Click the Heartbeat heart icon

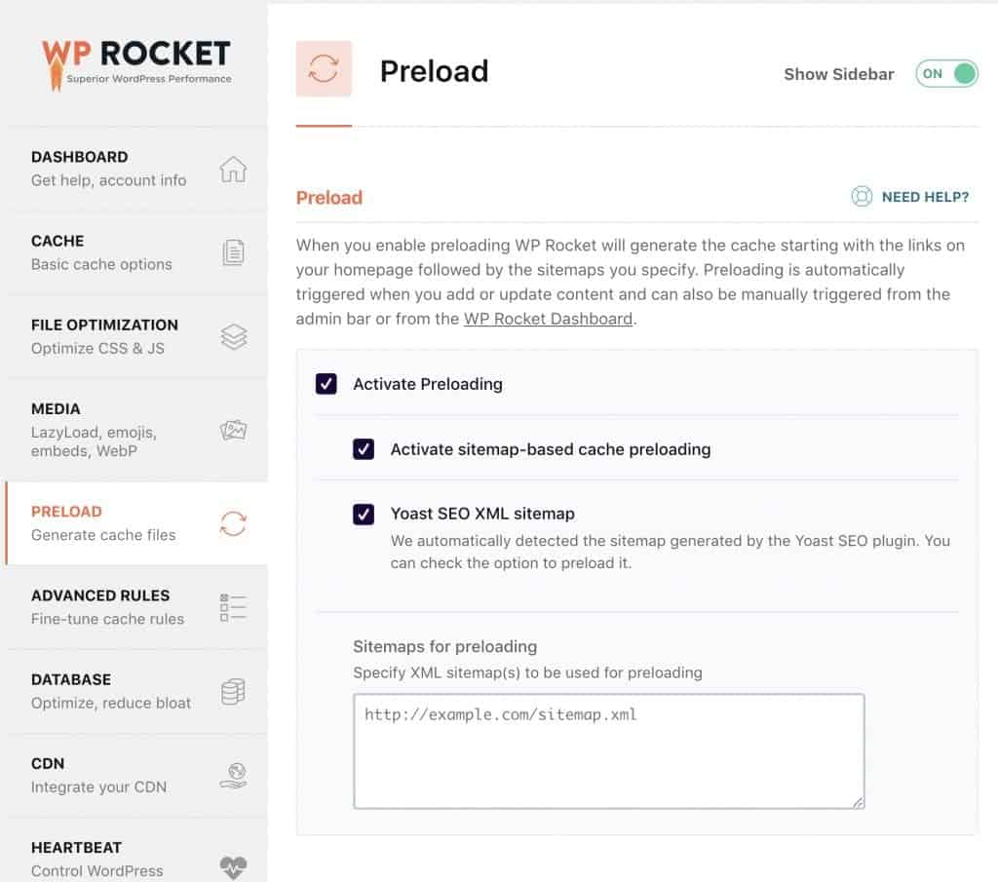(233, 865)
